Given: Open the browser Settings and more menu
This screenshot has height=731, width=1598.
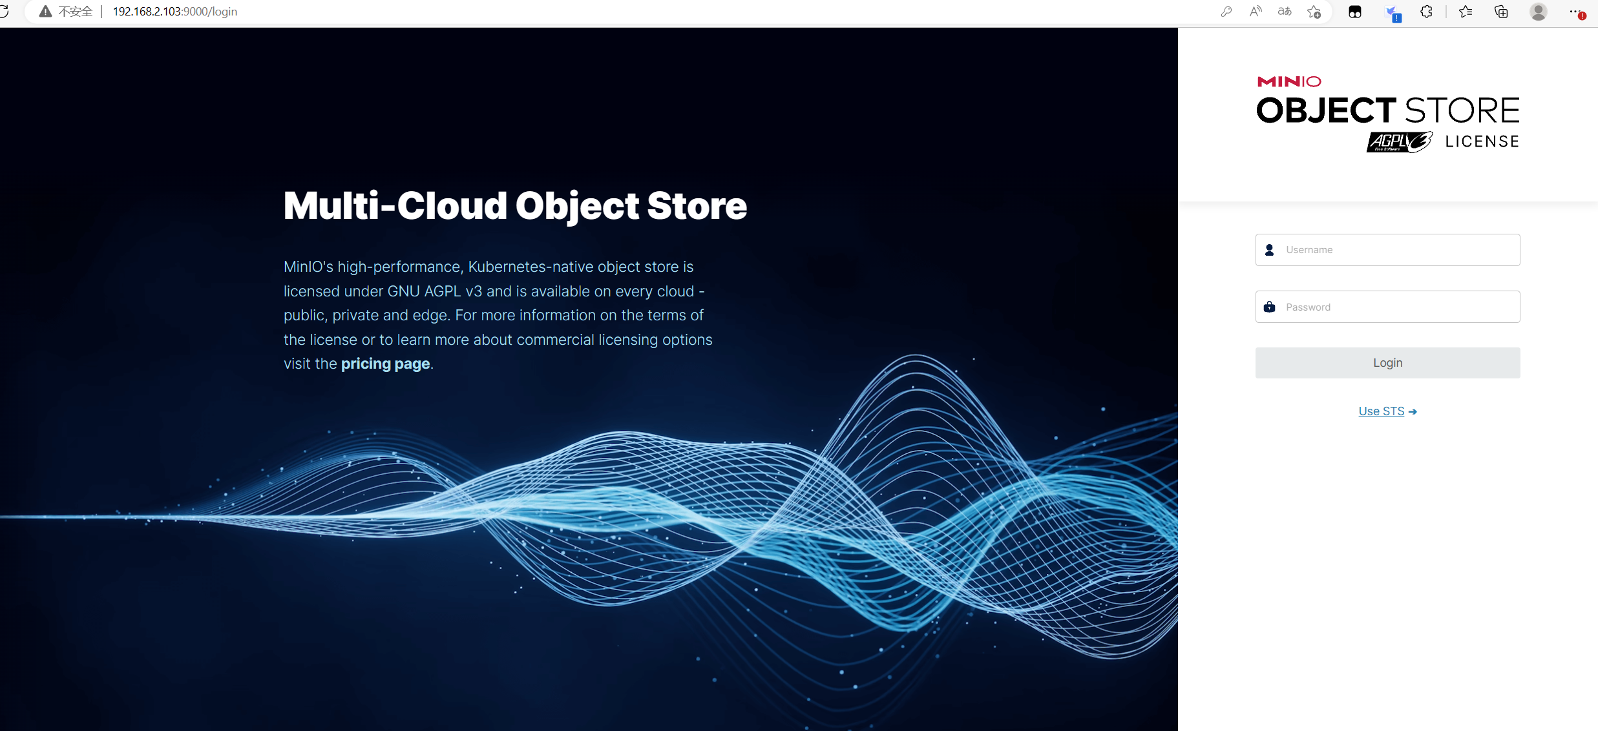Looking at the screenshot, I should pos(1575,12).
